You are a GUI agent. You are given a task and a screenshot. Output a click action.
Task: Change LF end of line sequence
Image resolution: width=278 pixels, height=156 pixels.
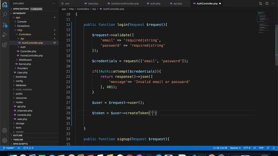255,148
